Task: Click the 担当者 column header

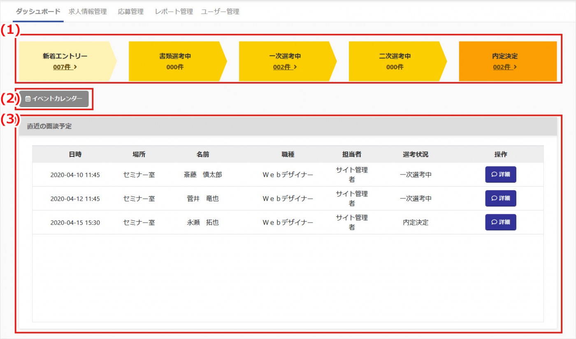Action: coord(352,154)
